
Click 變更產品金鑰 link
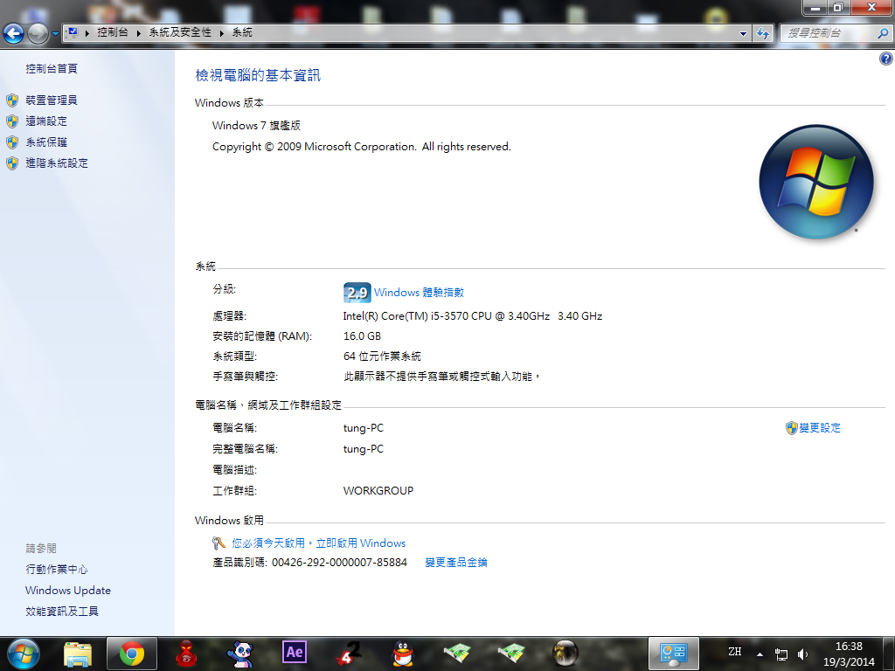point(456,563)
